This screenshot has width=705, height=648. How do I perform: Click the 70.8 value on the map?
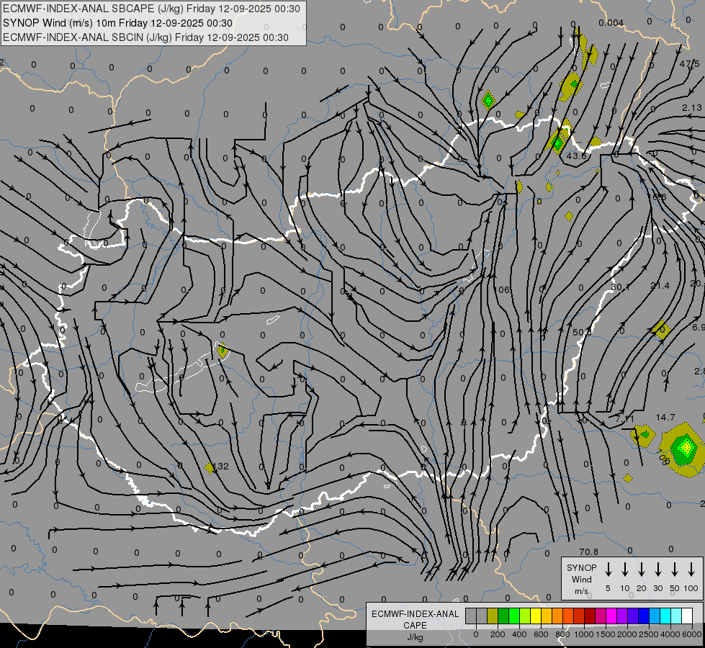pos(588,552)
